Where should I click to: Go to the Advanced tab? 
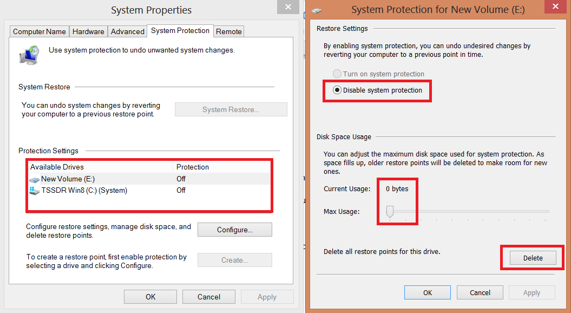128,31
